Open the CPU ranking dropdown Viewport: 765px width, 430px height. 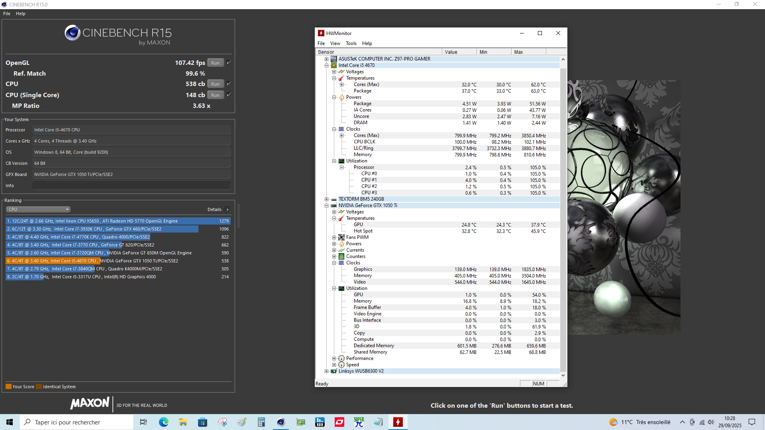click(x=38, y=209)
